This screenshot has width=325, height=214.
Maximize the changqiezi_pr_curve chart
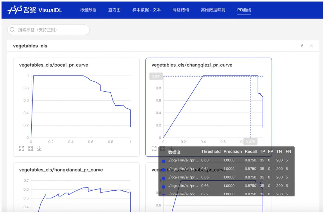(154, 149)
